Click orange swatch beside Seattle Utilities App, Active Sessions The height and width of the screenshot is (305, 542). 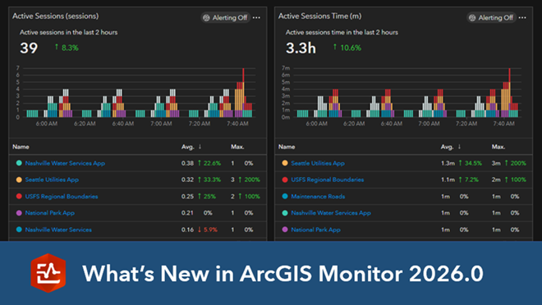(x=19, y=180)
